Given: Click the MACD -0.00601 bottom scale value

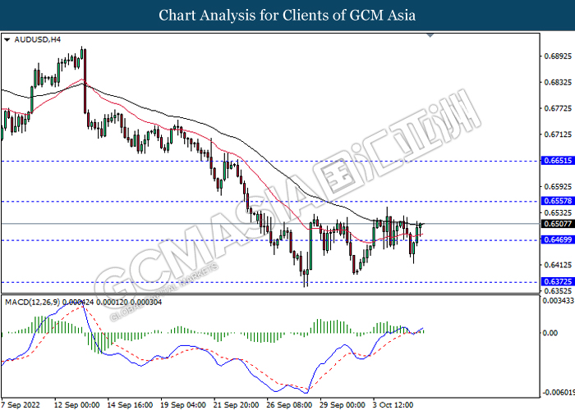Looking at the screenshot, I should click(559, 393).
